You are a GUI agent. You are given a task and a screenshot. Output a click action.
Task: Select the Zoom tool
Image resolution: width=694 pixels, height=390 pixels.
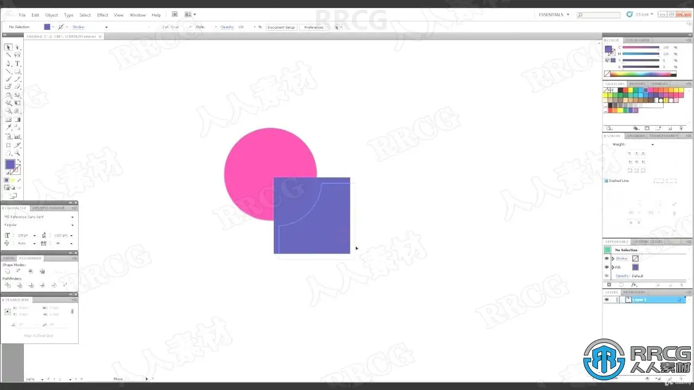click(x=17, y=153)
